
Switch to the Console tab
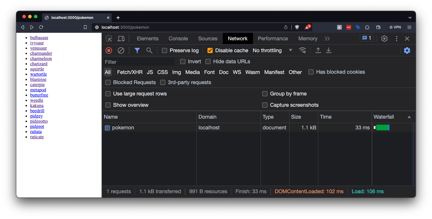click(178, 39)
